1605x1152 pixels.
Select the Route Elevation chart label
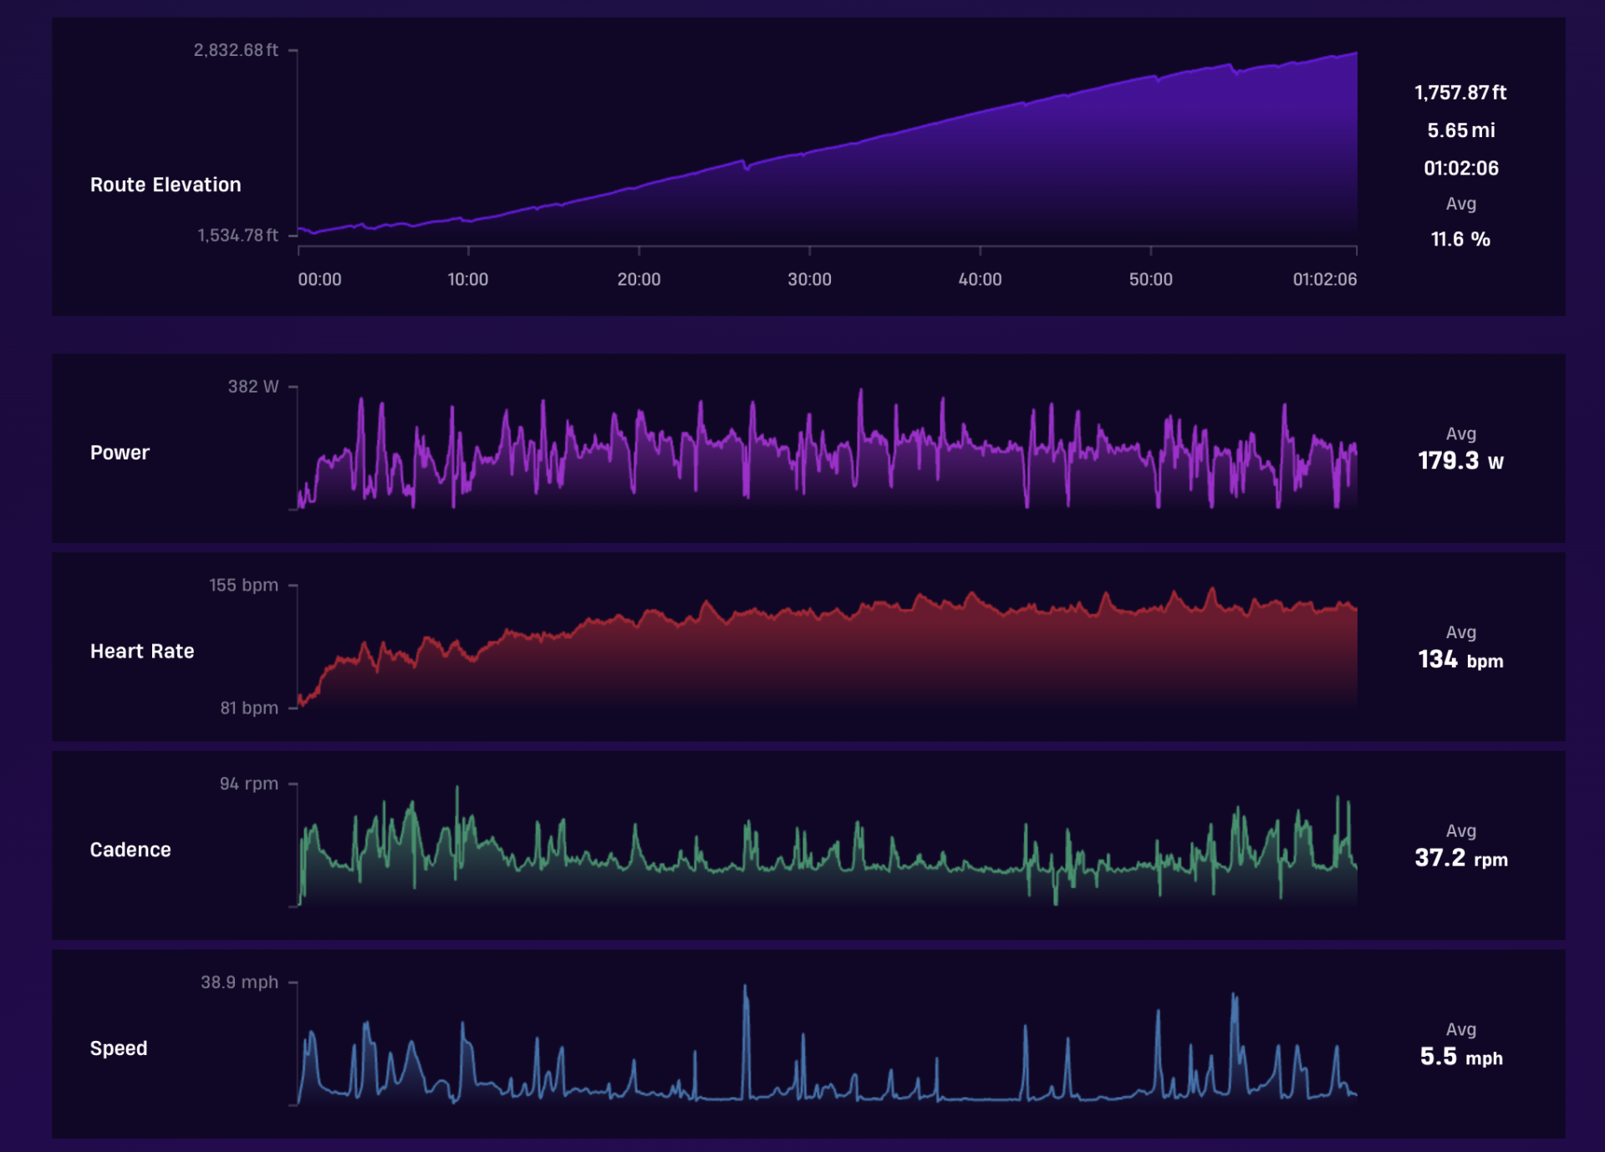pyautogui.click(x=166, y=185)
